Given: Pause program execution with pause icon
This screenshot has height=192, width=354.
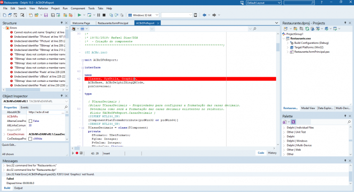Looking at the screenshot, I should point(99,15).
